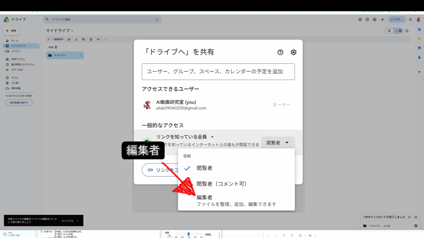Expand the マイドライブ tree arrow
424x238 pixels.
[x=4, y=46]
